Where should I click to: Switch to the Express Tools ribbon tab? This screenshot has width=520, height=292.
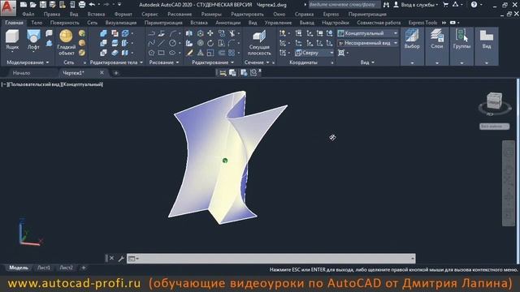point(422,23)
